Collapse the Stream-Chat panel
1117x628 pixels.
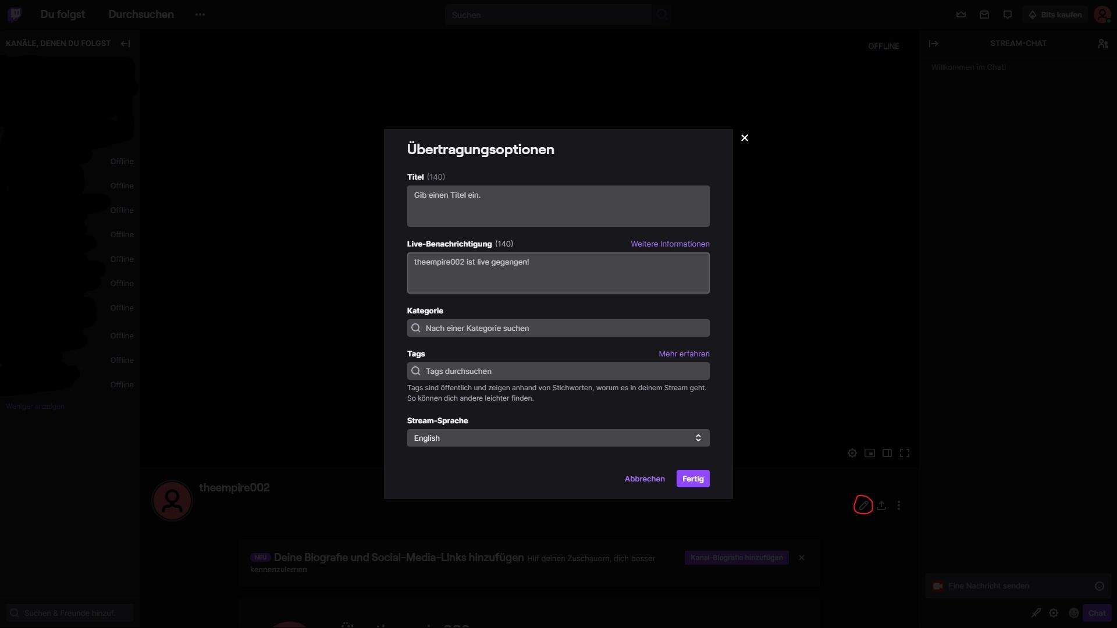[934, 43]
